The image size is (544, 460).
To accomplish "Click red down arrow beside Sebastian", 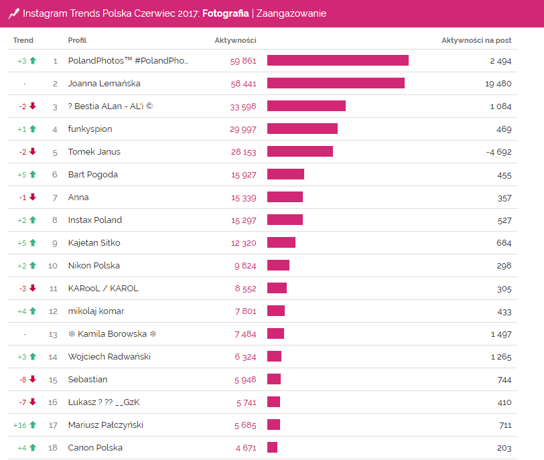I will tap(32, 380).
